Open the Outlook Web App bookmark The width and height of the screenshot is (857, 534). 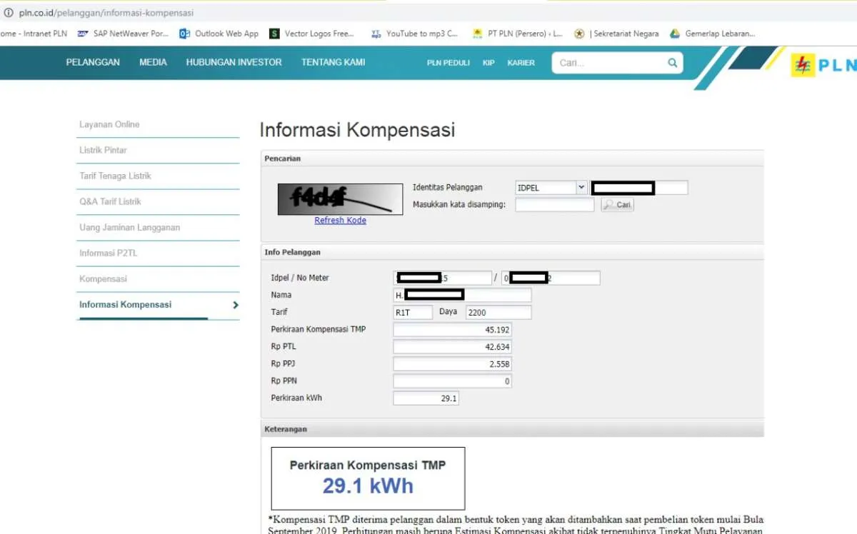(219, 34)
